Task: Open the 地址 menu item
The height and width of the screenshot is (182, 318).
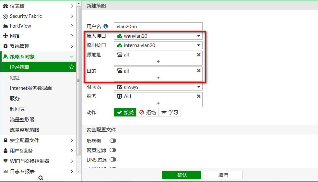Action: tap(15, 78)
